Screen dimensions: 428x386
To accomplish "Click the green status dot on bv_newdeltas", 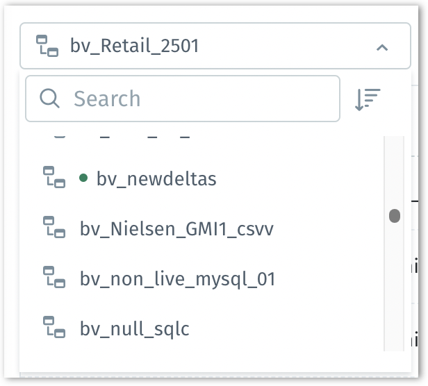I will [83, 178].
